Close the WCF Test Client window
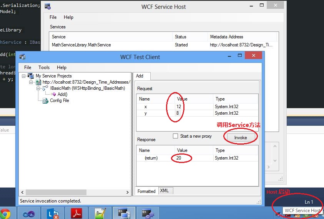 click(x=253, y=55)
